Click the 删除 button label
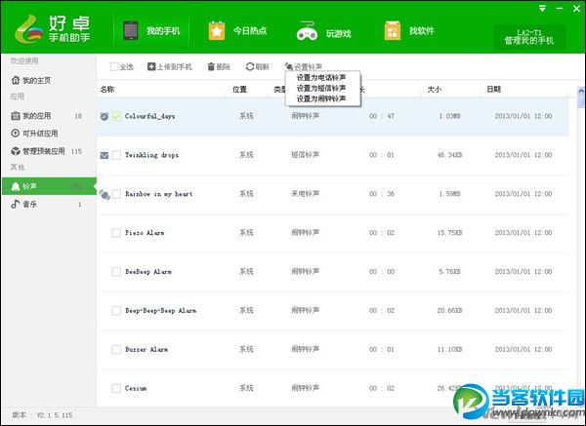Screen dimensions: 586x426 (x=224, y=66)
